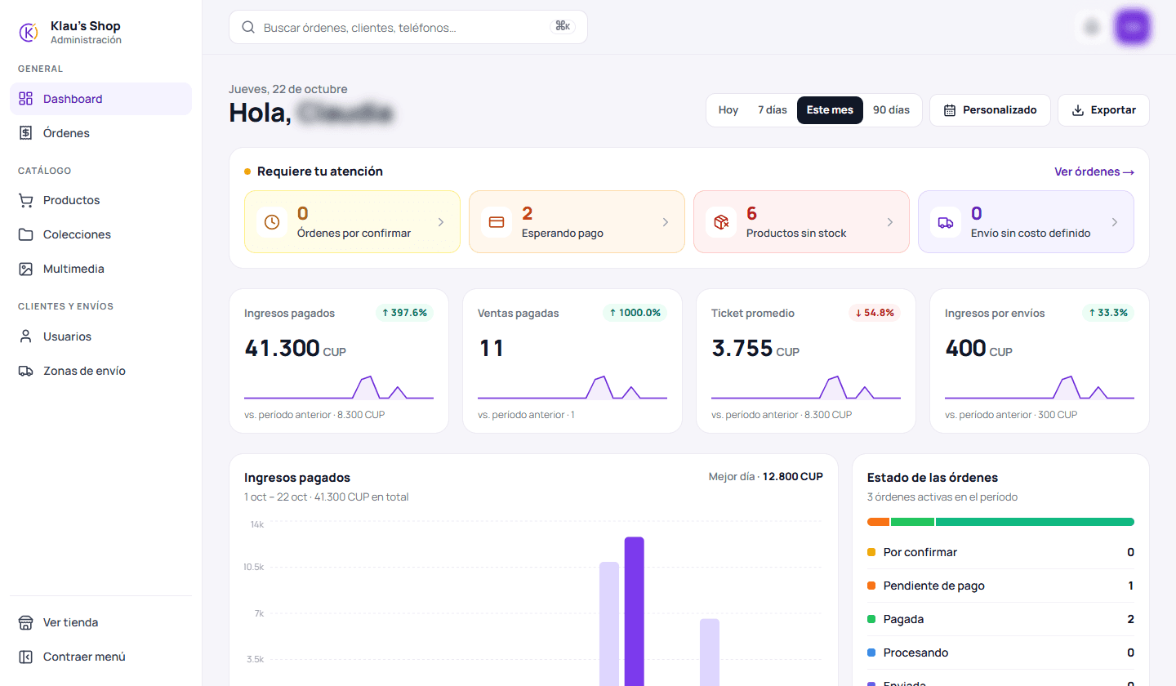Click the ↑ 397.6% badge on Ingresos pagados
The width and height of the screenshot is (1176, 686).
click(x=404, y=313)
